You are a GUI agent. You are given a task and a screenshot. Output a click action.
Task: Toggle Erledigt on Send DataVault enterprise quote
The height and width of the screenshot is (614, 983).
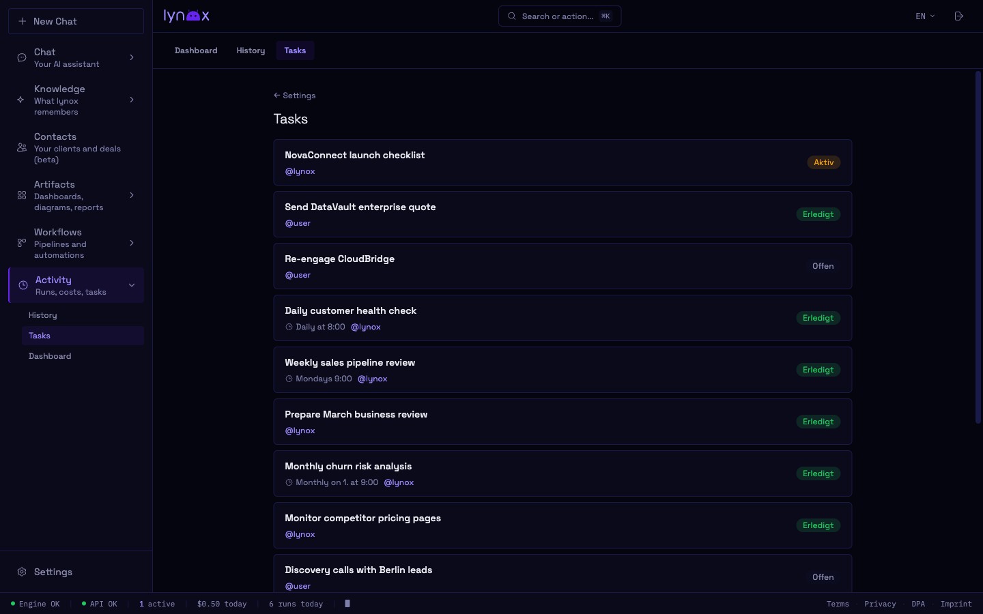818,214
